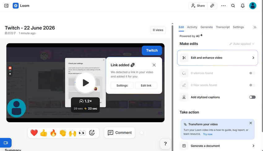This screenshot has width=263, height=151.
Task: Open the Transcript tab
Action: pos(223,27)
